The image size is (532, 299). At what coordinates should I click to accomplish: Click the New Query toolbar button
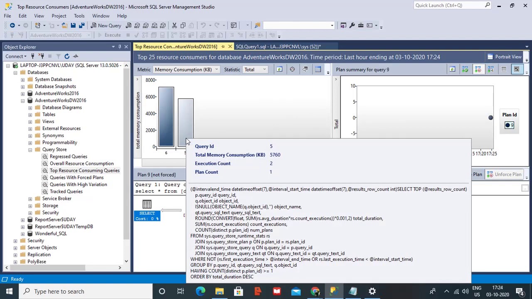coord(106,25)
